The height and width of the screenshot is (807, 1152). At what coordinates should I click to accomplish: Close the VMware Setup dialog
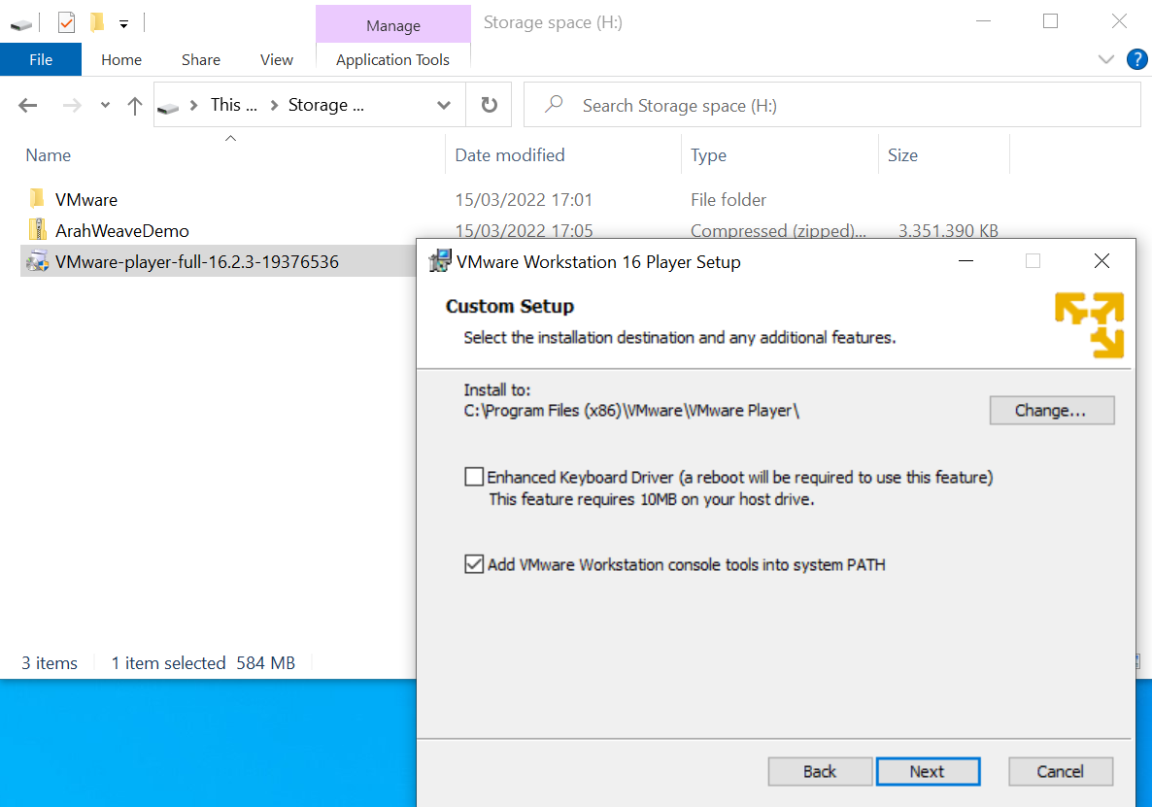pos(1101,260)
